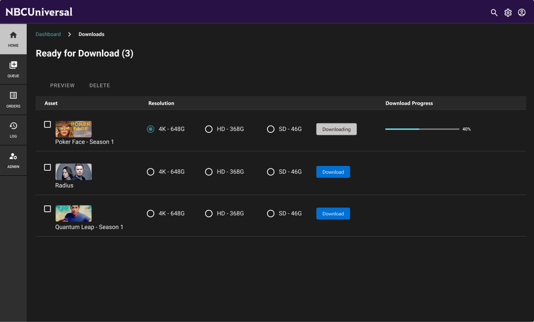This screenshot has height=322, width=534.
Task: Select the Quantum Leap - Season 1 checkbox
Action: pos(47,209)
